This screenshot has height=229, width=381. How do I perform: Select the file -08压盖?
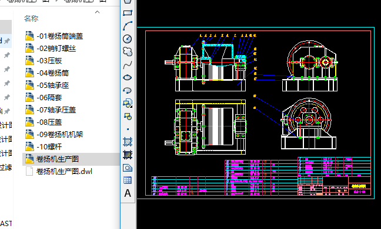click(x=44, y=122)
